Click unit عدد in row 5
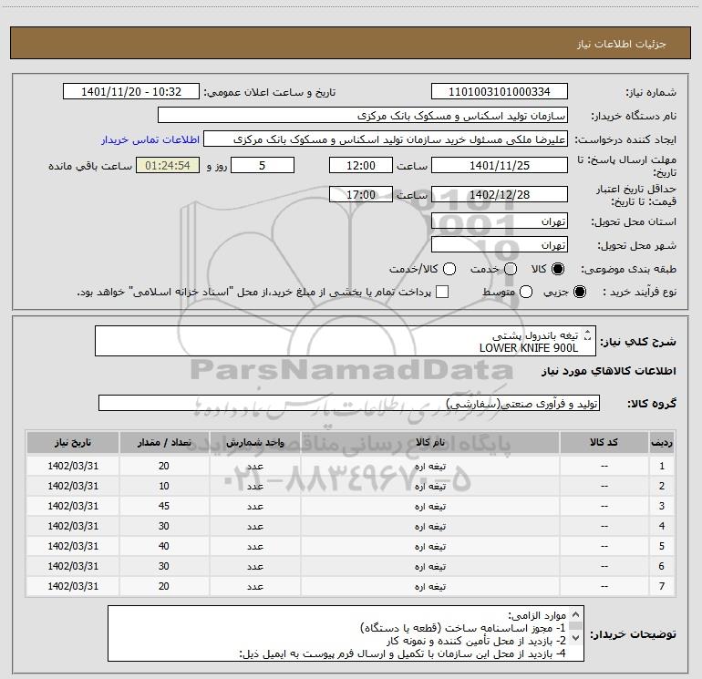This screenshot has height=679, width=702. click(x=254, y=546)
